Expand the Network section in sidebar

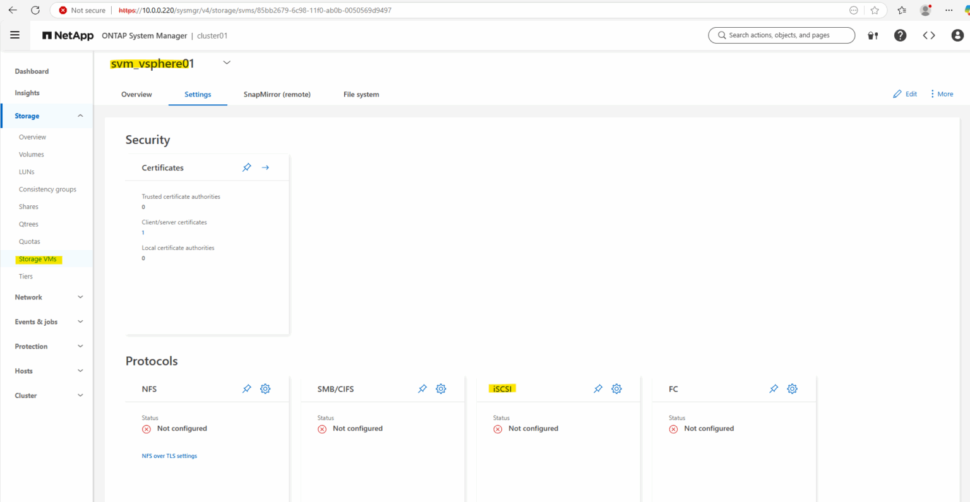(80, 297)
